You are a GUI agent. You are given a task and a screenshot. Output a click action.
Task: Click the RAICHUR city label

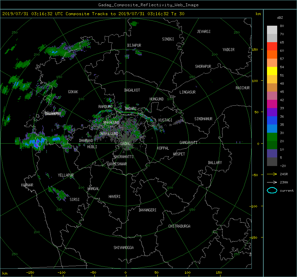point(243,88)
